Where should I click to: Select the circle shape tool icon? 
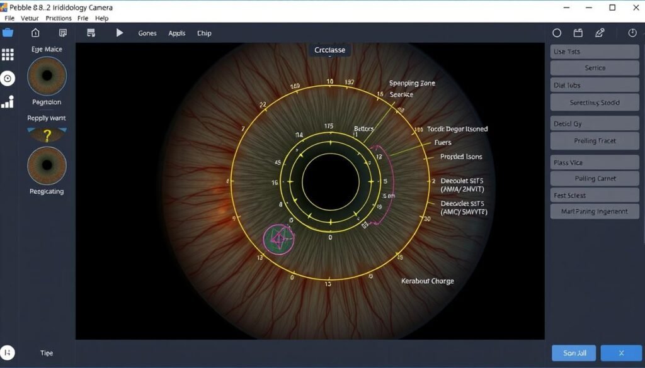pyautogui.click(x=557, y=33)
